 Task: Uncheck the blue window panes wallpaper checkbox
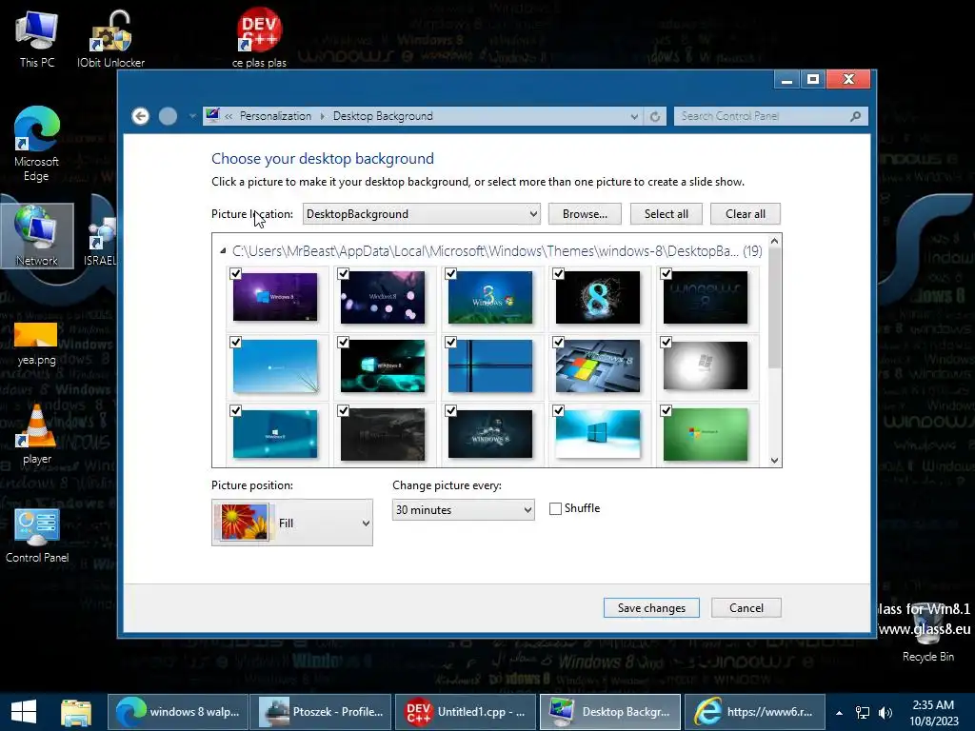click(450, 342)
